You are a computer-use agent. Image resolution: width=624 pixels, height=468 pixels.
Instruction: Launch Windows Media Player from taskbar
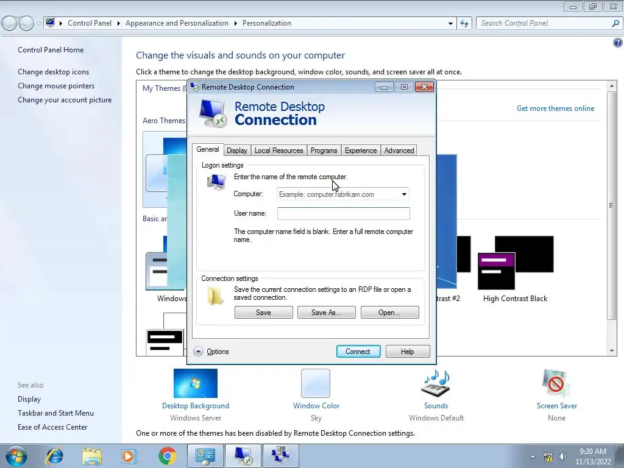[x=129, y=456]
